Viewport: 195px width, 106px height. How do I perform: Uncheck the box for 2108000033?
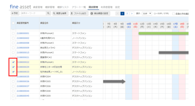tap(13, 72)
